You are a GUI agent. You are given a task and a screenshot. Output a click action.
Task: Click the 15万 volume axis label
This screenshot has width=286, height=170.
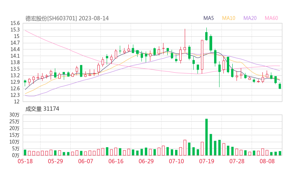point(14,135)
